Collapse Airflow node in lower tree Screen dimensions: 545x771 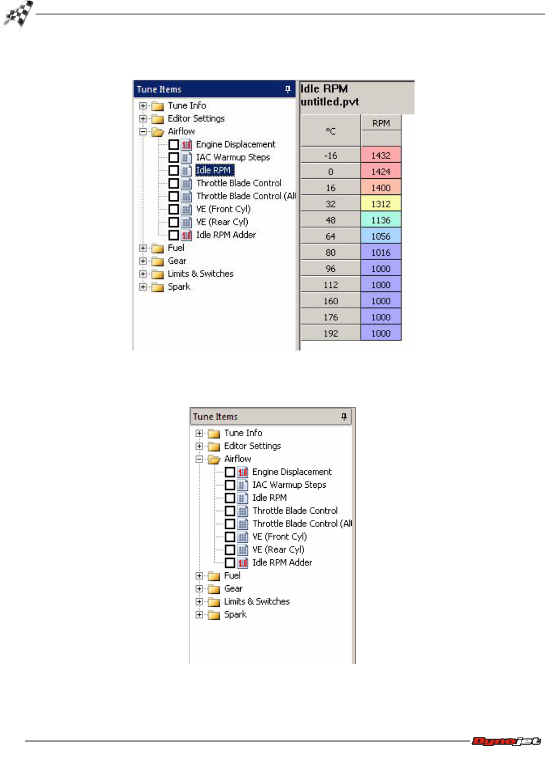(199, 459)
